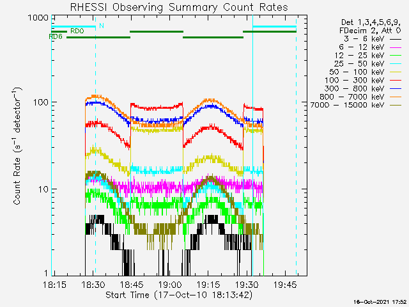The width and height of the screenshot is (409, 307).
Task: Click the upper green flag bar between 18:45 and 19:05
Action: pyautogui.click(x=157, y=31)
